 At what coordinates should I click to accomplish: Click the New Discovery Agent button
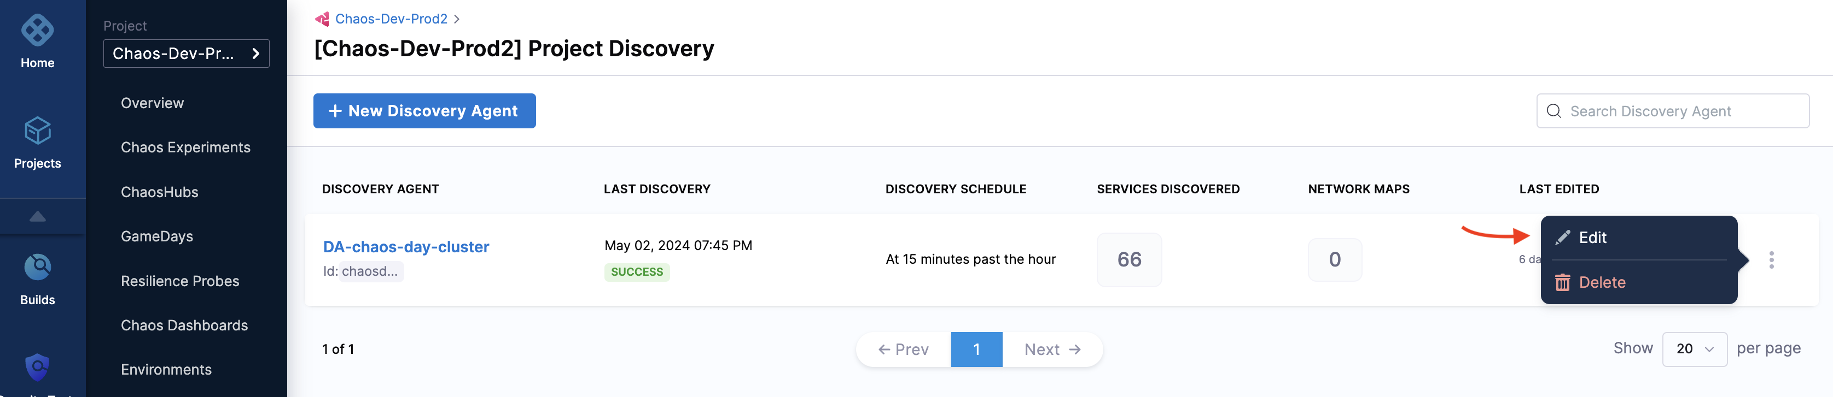(424, 111)
